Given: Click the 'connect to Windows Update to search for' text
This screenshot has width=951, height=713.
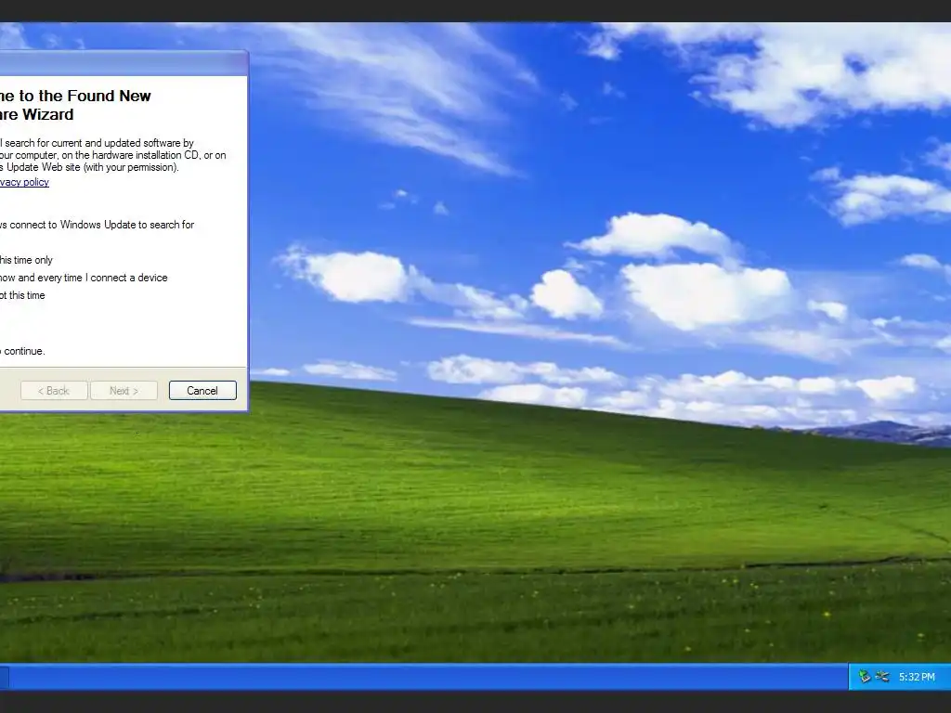Looking at the screenshot, I should tap(102, 225).
